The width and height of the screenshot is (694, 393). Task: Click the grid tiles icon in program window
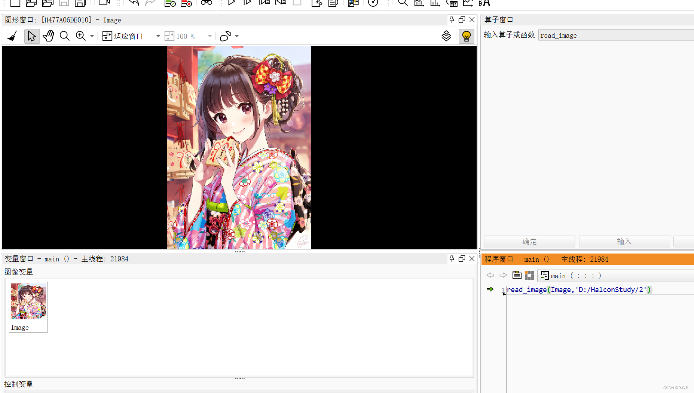point(529,276)
